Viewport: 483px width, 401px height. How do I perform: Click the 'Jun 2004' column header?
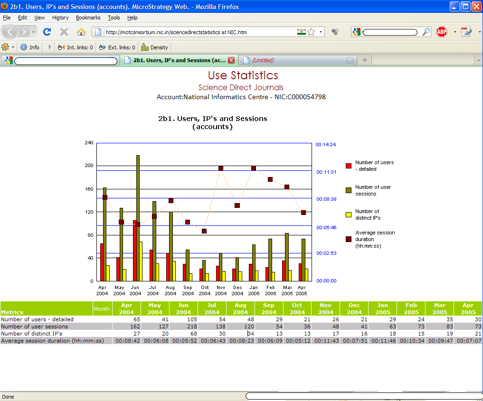click(183, 308)
